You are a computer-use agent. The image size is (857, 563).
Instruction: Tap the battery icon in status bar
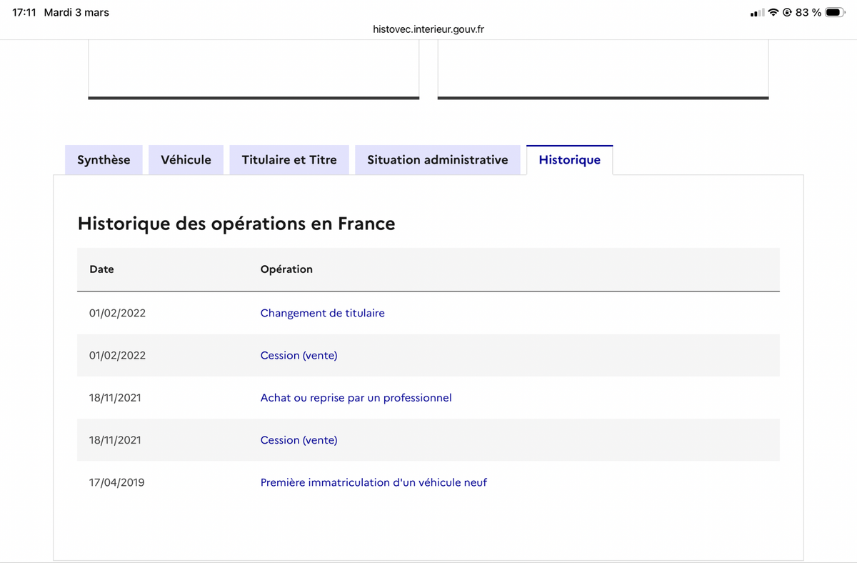(x=834, y=12)
